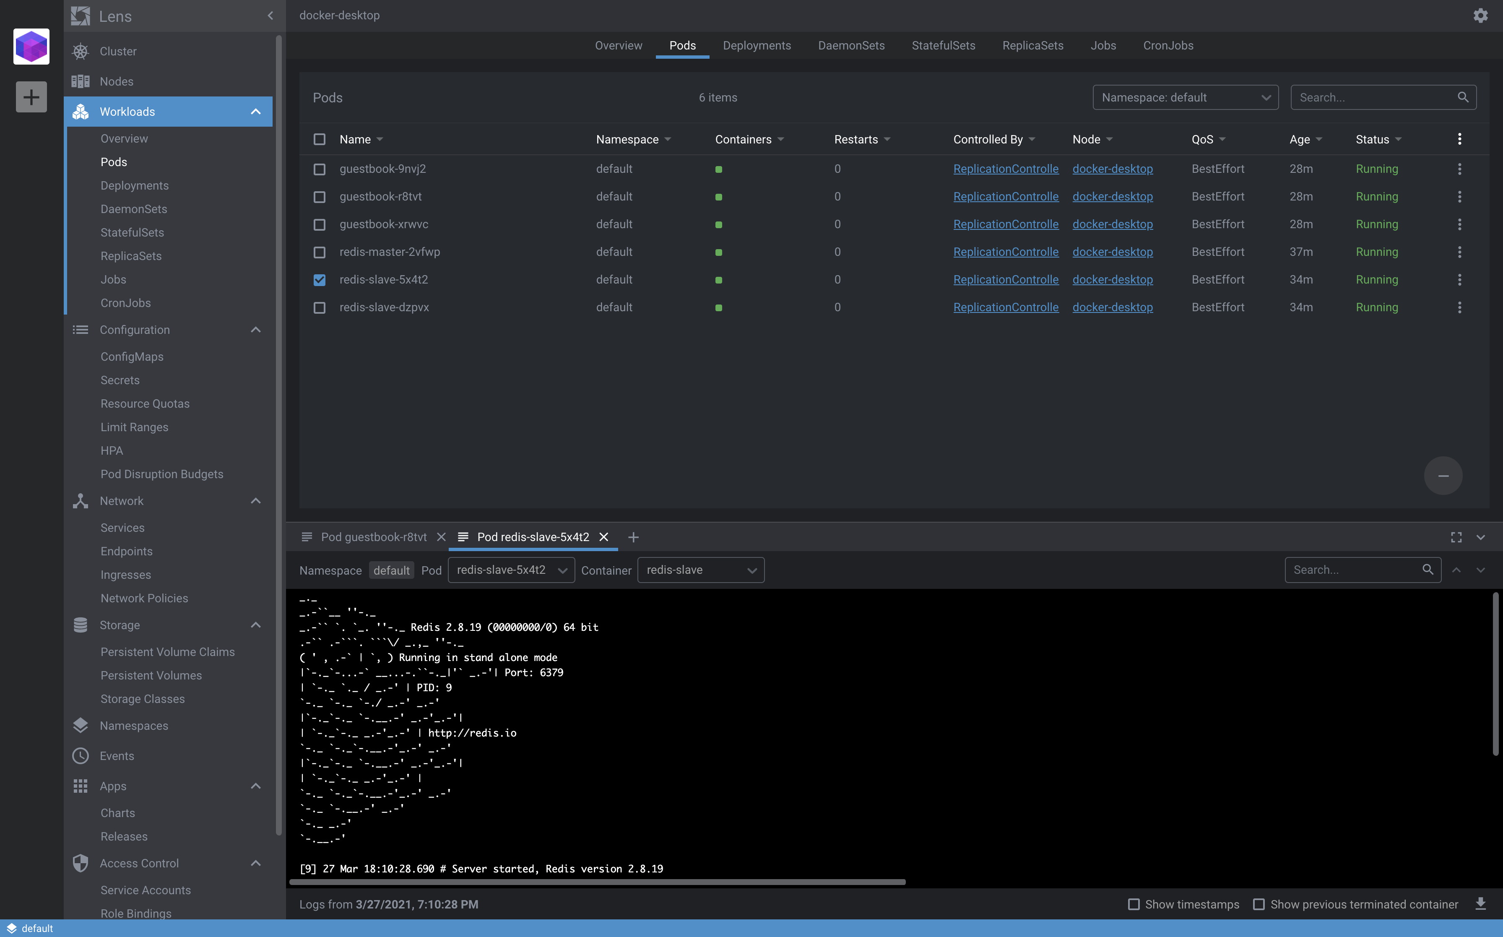Open the Nodes sidebar icon
This screenshot has height=937, width=1503.
tap(81, 81)
